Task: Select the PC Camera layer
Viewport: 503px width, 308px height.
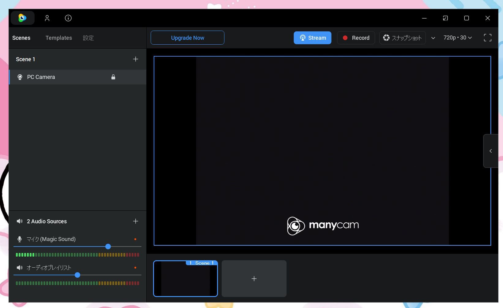Action: 78,77
